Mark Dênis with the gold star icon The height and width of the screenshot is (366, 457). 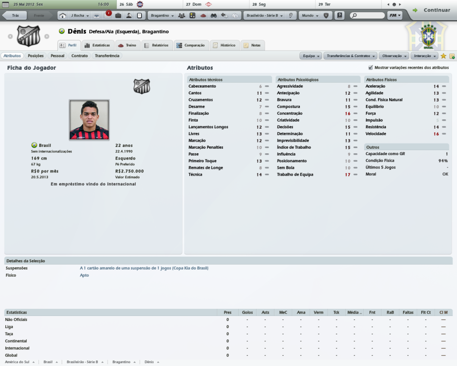[x=443, y=56]
